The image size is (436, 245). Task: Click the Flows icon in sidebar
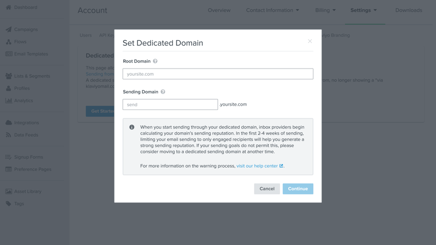coord(8,42)
